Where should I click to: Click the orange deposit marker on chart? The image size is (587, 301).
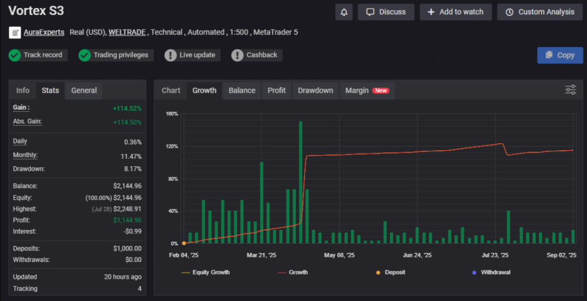184,244
